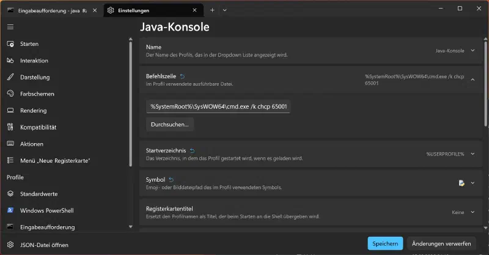The height and width of the screenshot is (255, 489).
Task: Click the Eingabeaufforderung profile icon
Action: [10, 227]
